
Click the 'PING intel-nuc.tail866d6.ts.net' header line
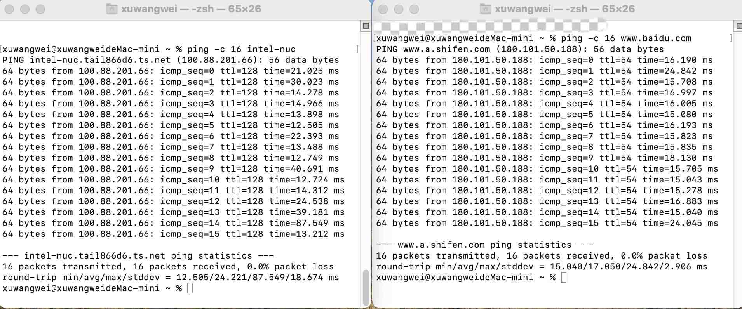click(x=171, y=60)
